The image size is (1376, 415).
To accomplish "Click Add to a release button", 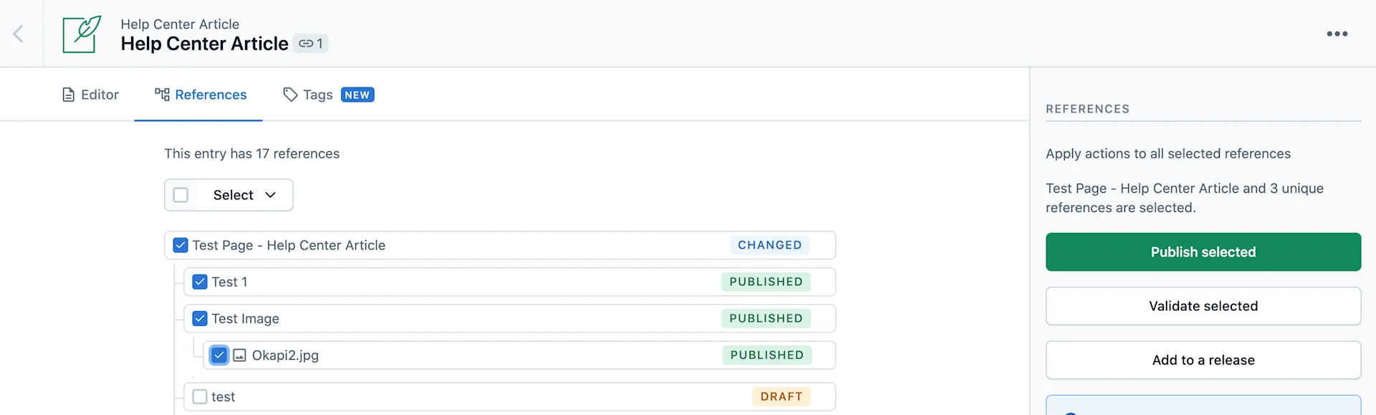I will (1203, 360).
